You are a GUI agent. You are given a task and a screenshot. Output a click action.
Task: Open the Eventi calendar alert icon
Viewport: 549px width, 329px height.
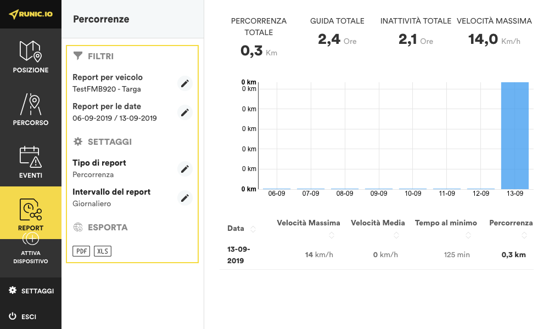[31, 156]
